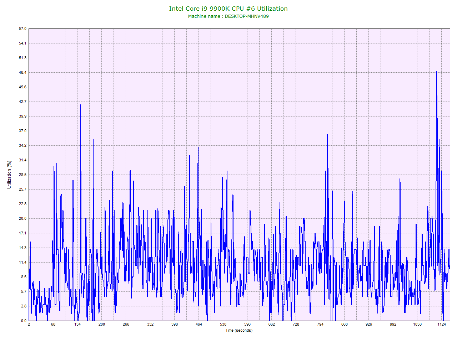This screenshot has width=457, height=342.
Task: Click the 8.5 utilization tick label
Action: 24,277
